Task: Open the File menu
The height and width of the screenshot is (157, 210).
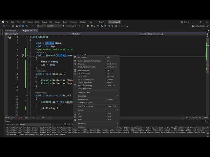Action: pos(7,22)
